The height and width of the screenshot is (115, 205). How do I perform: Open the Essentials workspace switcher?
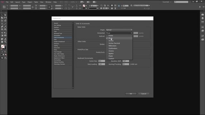tap(167, 2)
